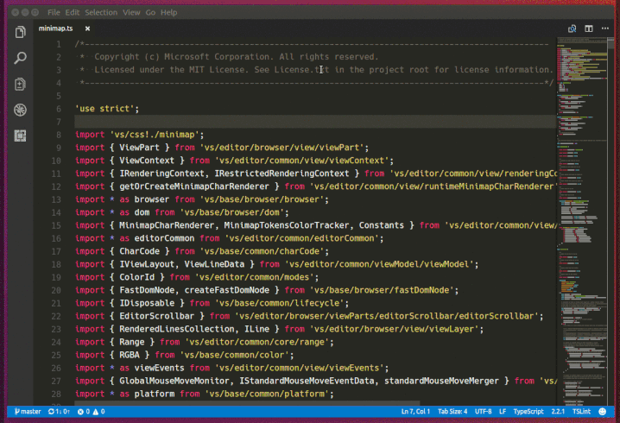Image resolution: width=620 pixels, height=423 pixels.
Task: Open the Extensions view
Action: point(20,136)
